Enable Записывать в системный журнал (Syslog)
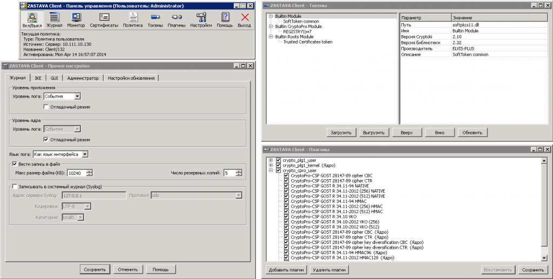Viewport: 553px width, 279px height. click(15, 186)
